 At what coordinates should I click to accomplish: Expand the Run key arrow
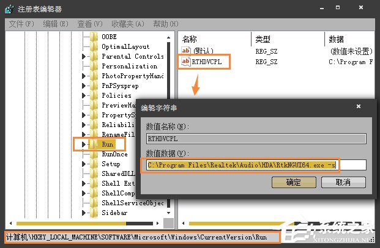point(84,145)
